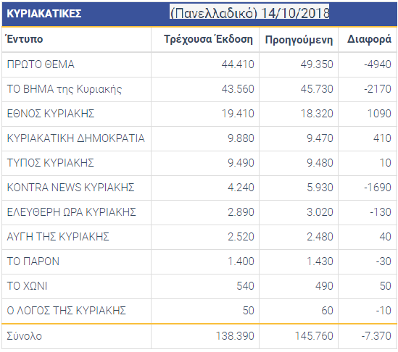The height and width of the screenshot is (352, 398).
Task: Click difference value 10 for ΤΥΠΟΣ ΚΥΡΙΑΚΗΣ
Action: 385,162
